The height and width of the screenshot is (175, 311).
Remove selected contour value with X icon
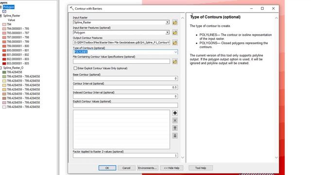point(175,121)
